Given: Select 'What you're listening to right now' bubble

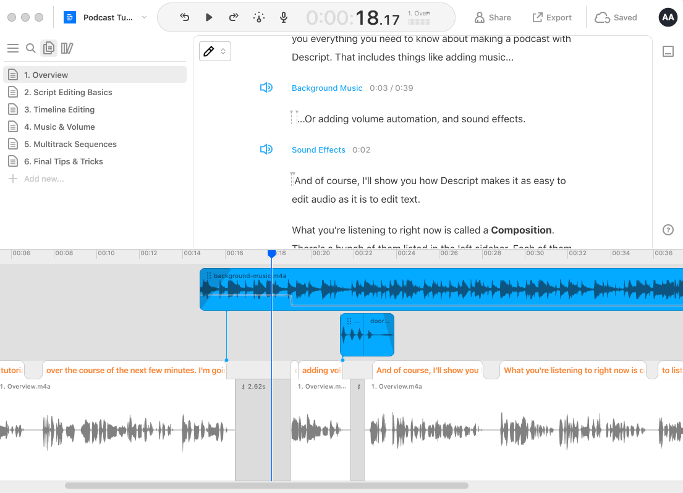Looking at the screenshot, I should click(x=573, y=370).
